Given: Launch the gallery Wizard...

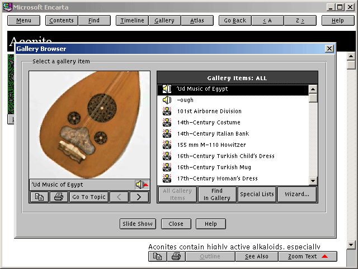Looking at the screenshot, I should 297,194.
